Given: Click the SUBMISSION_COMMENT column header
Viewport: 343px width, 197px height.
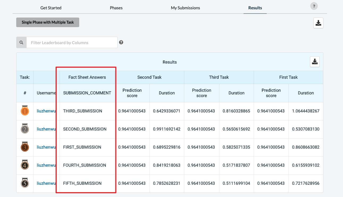Looking at the screenshot, I should point(87,93).
